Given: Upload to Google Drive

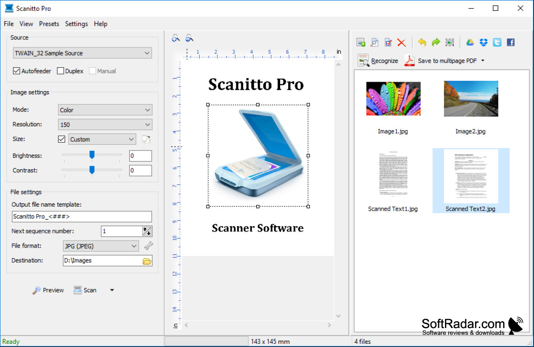Looking at the screenshot, I should pyautogui.click(x=470, y=42).
